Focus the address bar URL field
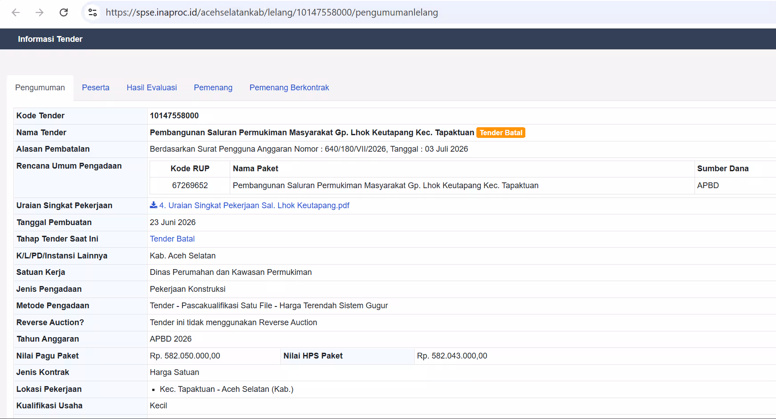The width and height of the screenshot is (776, 419). click(272, 12)
